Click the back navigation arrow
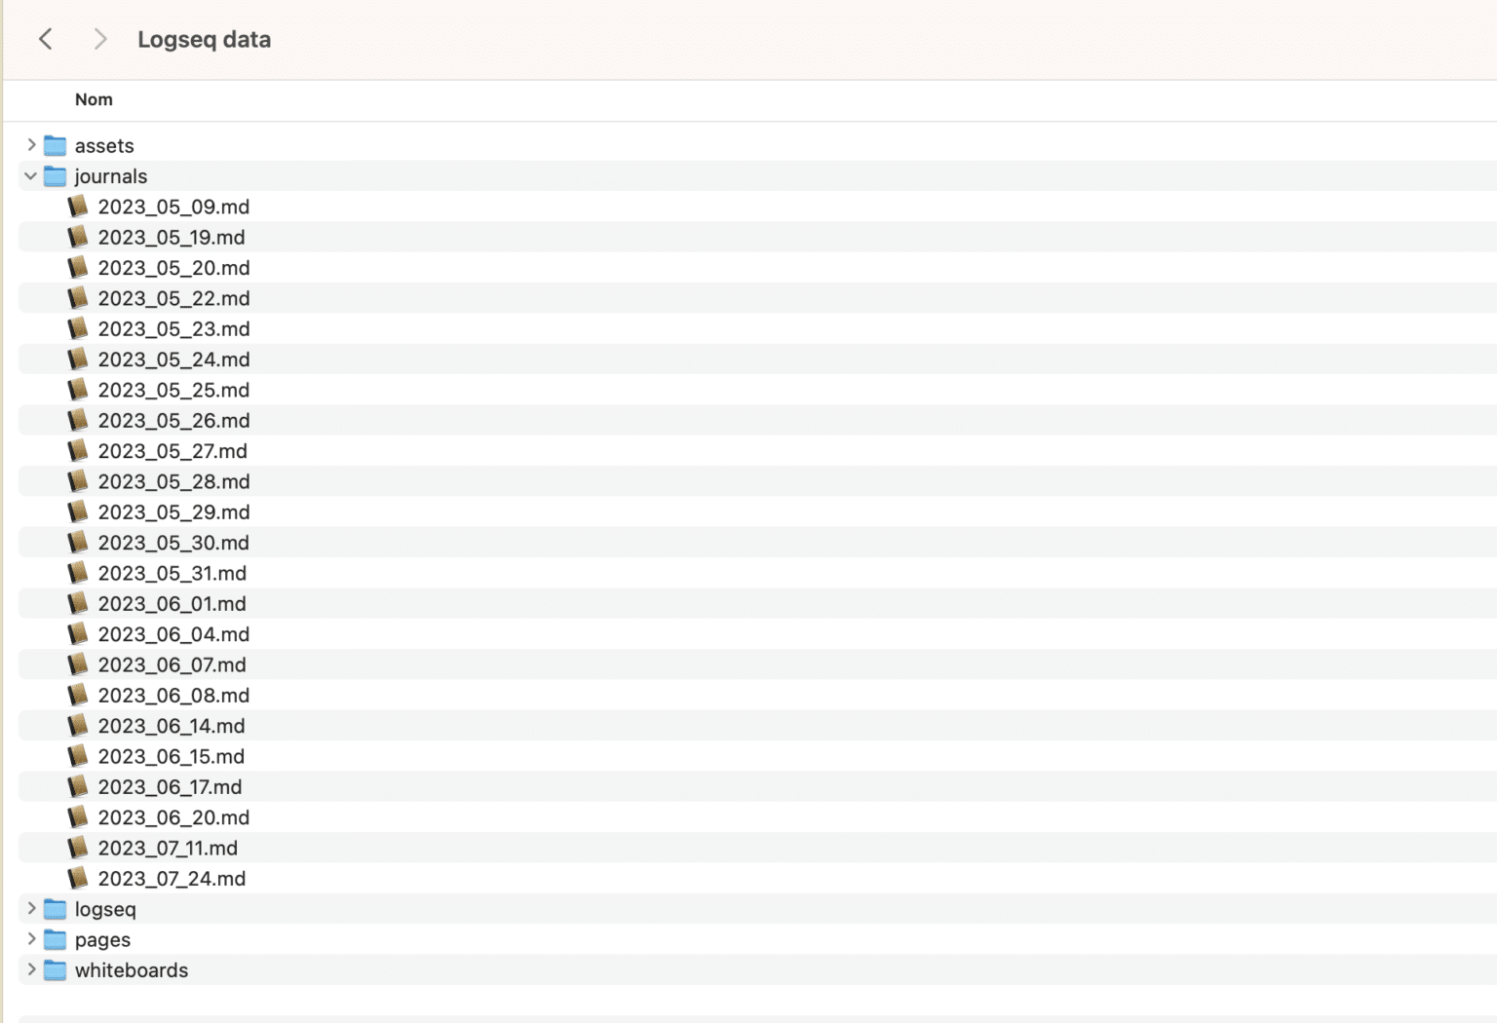Screen dimensions: 1497x1023 tap(45, 39)
